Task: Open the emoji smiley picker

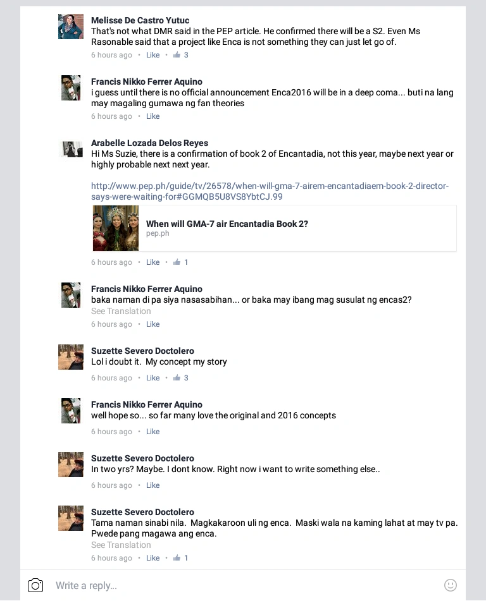Action: point(451,585)
